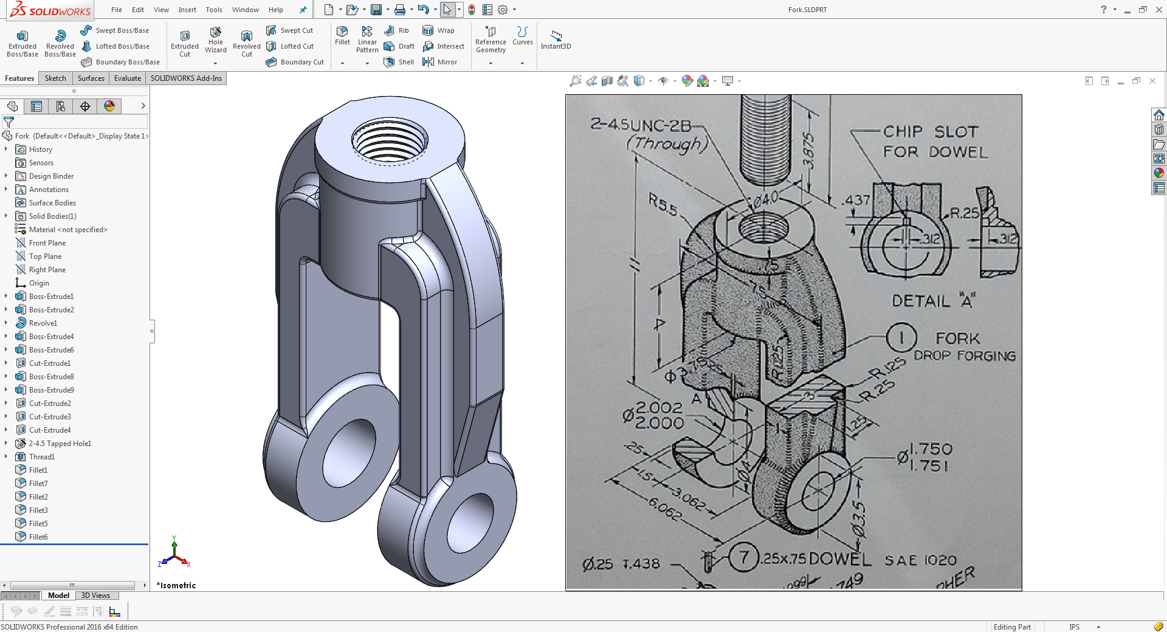Open the FeatureManager design tree tab
The width and height of the screenshot is (1167, 632).
coord(12,106)
